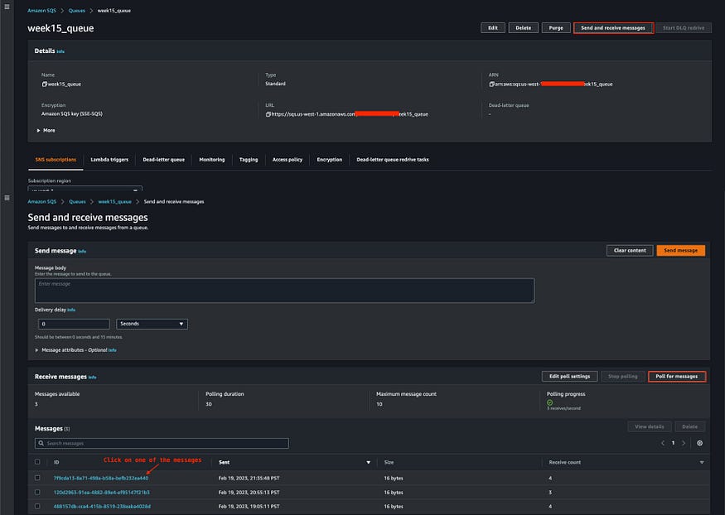Click the View details button
Viewport: 725px width, 515px height.
(x=649, y=426)
